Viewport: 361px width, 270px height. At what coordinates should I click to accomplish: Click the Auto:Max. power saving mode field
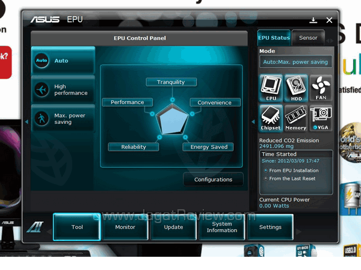coord(295,62)
